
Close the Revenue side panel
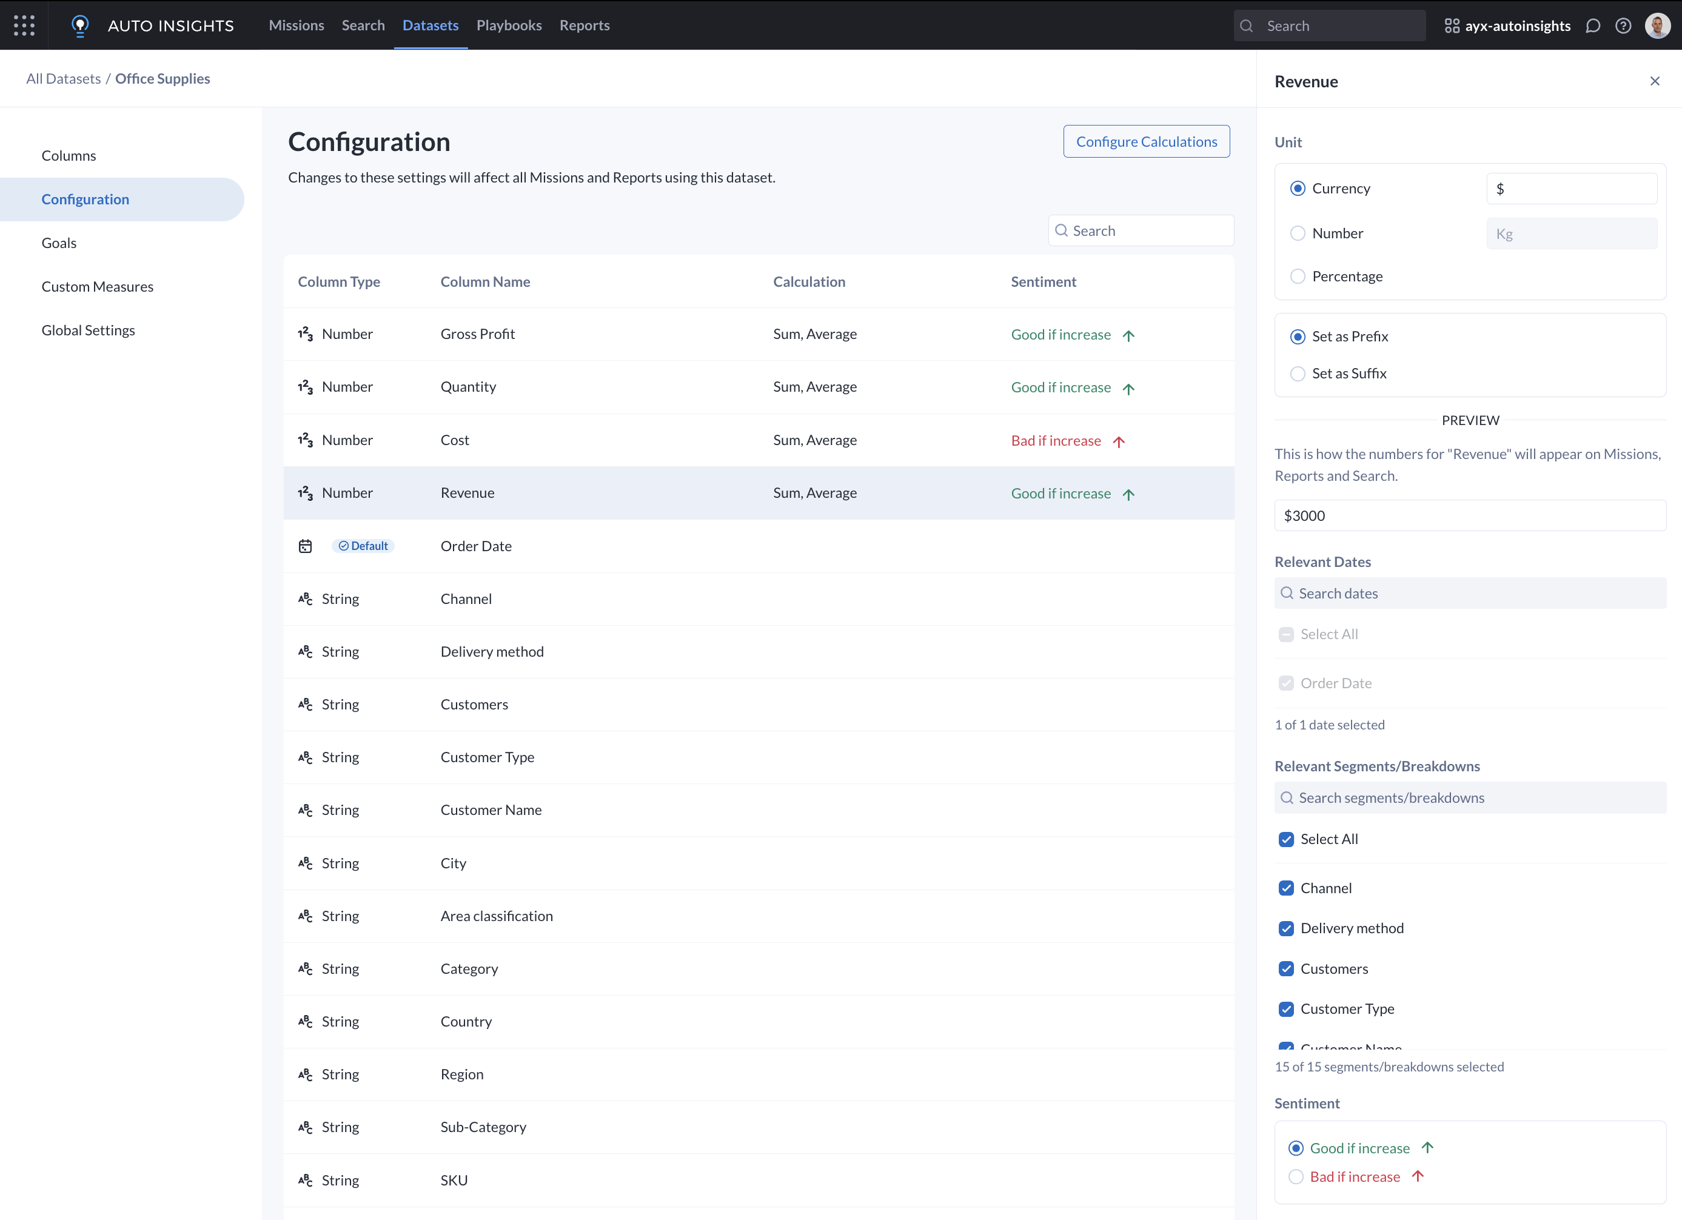pyautogui.click(x=1655, y=81)
